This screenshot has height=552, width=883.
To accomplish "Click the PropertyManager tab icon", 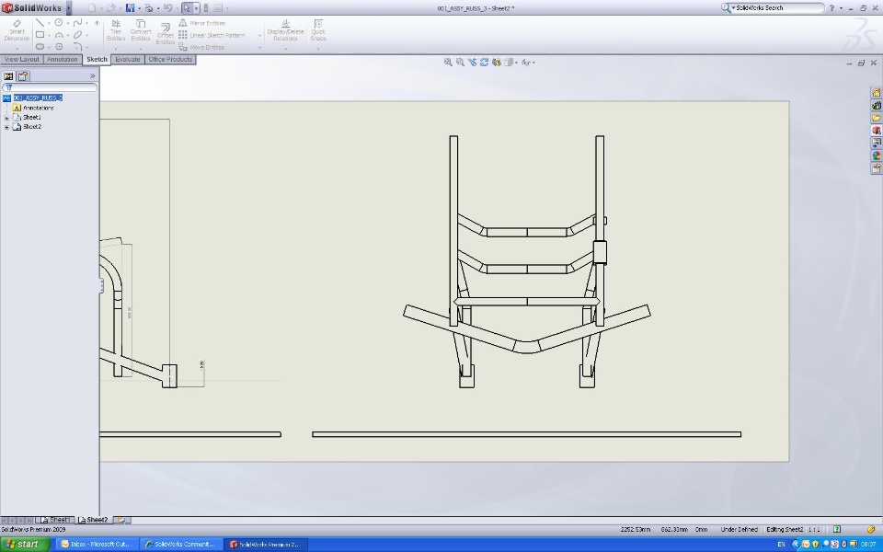I will tap(22, 76).
